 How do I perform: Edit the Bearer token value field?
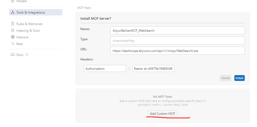[x=153, y=69]
